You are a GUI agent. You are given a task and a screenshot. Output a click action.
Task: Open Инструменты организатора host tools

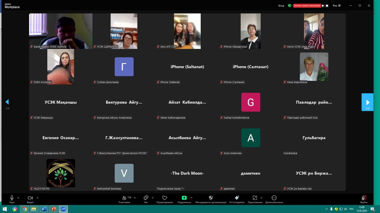[211, 199]
